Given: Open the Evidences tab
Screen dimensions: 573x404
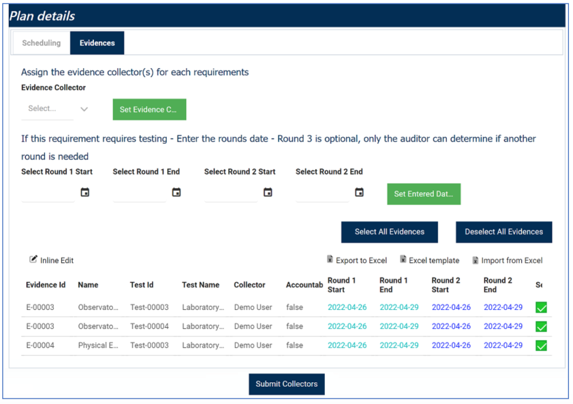Looking at the screenshot, I should pos(97,43).
